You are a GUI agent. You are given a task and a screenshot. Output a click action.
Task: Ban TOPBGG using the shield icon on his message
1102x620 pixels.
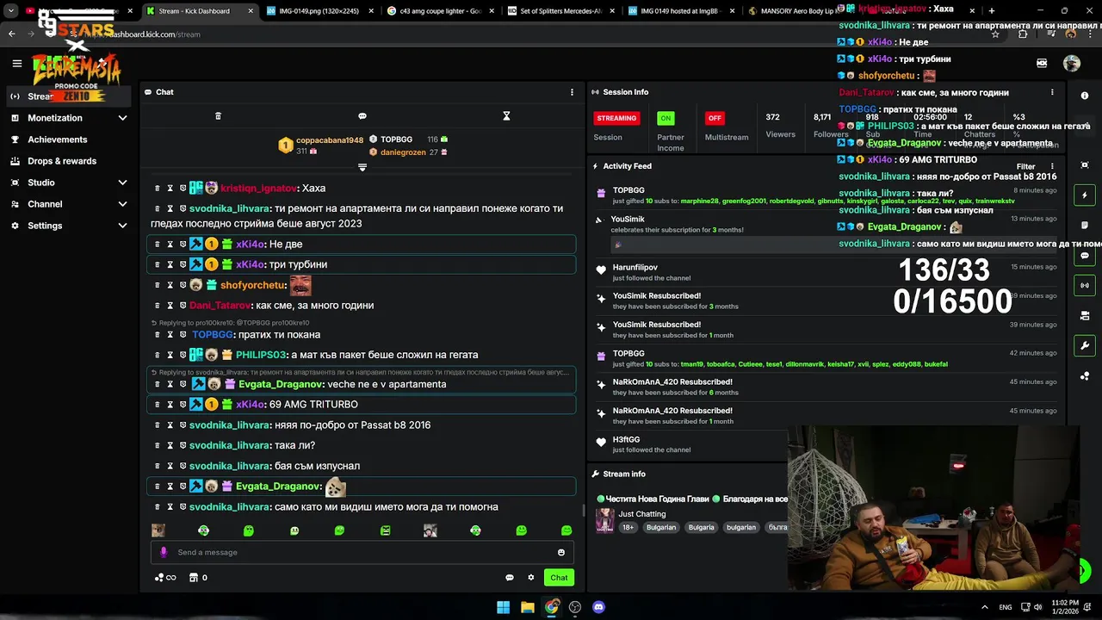[183, 334]
